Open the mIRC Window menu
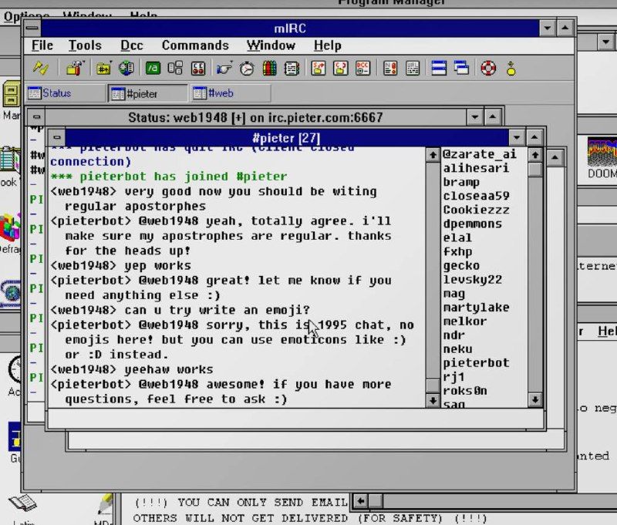 271,45
